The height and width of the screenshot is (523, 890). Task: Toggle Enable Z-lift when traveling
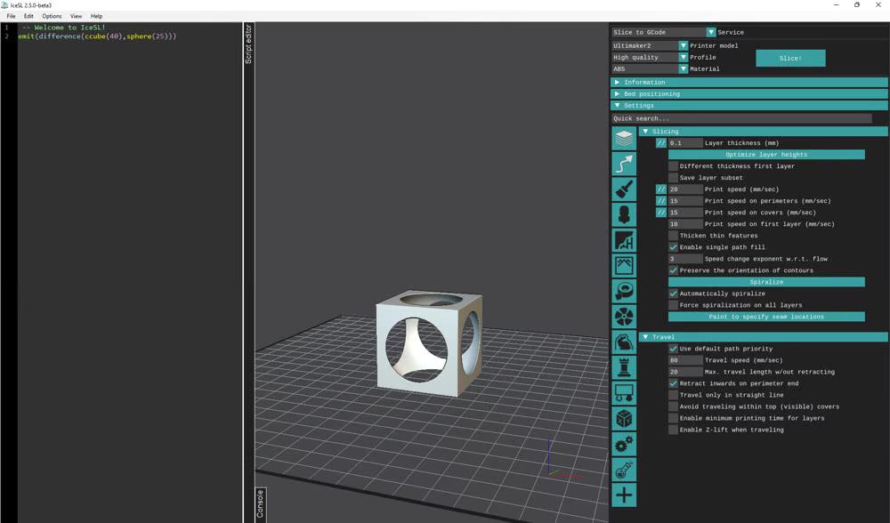tap(674, 430)
